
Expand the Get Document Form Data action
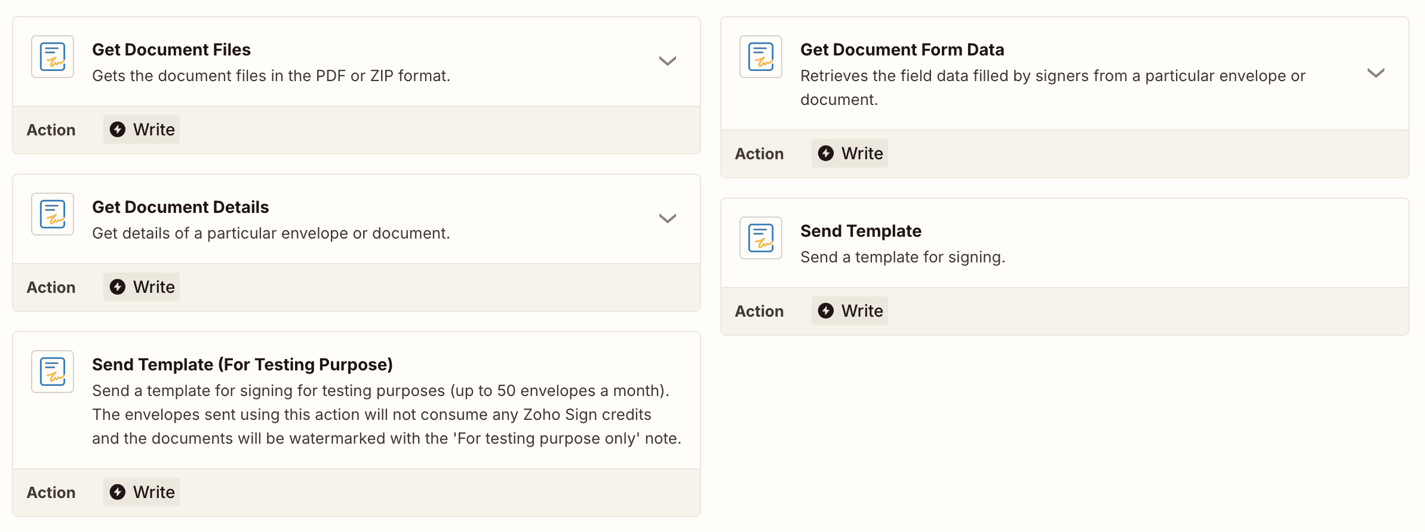point(1376,73)
